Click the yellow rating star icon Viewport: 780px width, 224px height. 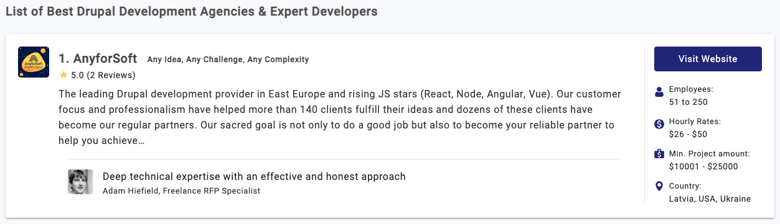[x=63, y=75]
